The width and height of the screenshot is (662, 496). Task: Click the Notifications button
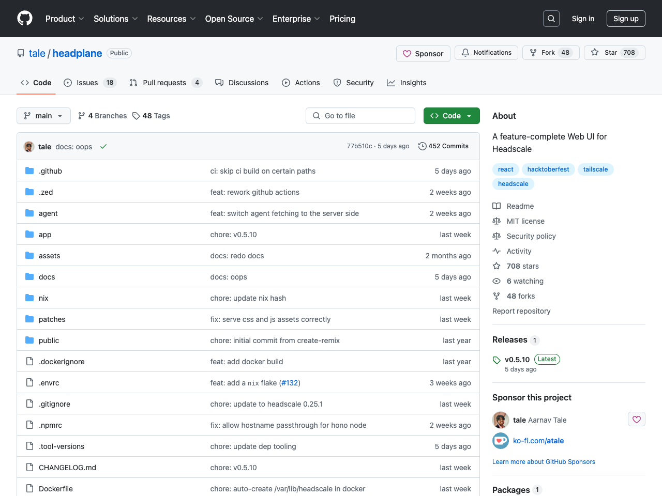point(486,53)
